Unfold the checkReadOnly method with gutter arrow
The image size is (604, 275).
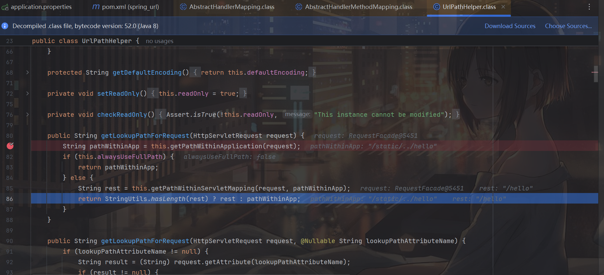(28, 115)
